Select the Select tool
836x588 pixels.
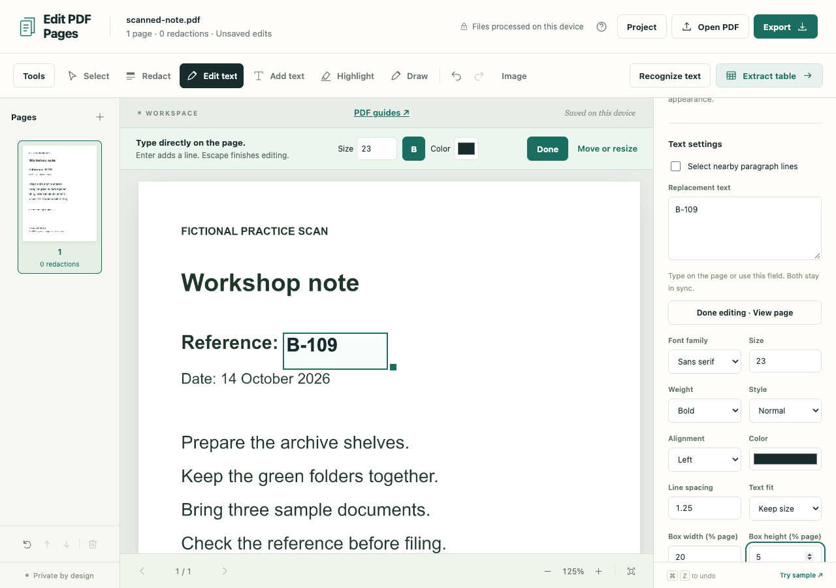[88, 76]
